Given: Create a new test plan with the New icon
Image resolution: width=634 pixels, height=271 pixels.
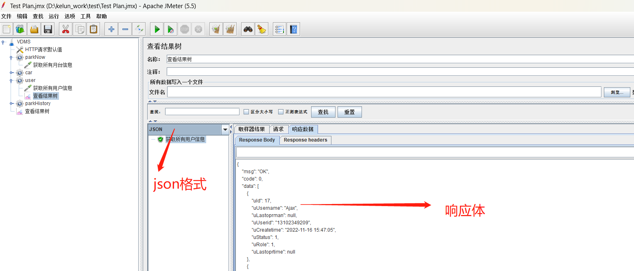Looking at the screenshot, I should click(x=7, y=29).
